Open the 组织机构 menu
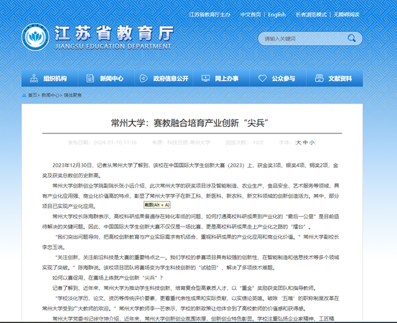Image resolution: width=397 pixels, height=323 pixels. coord(50,79)
